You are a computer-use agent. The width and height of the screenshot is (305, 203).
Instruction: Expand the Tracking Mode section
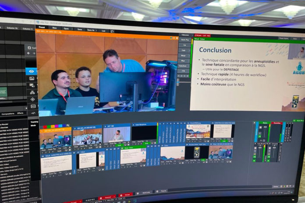pyautogui.click(x=34, y=123)
